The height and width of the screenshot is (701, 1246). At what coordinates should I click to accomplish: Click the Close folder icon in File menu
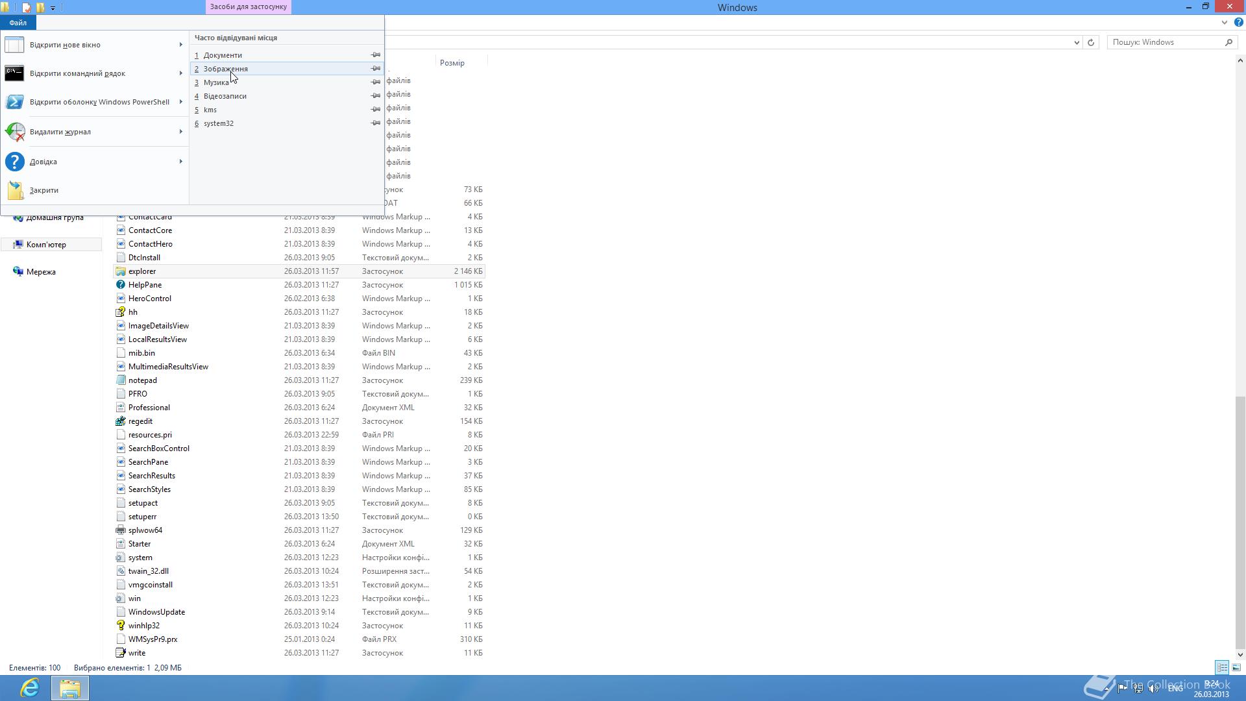coord(15,190)
